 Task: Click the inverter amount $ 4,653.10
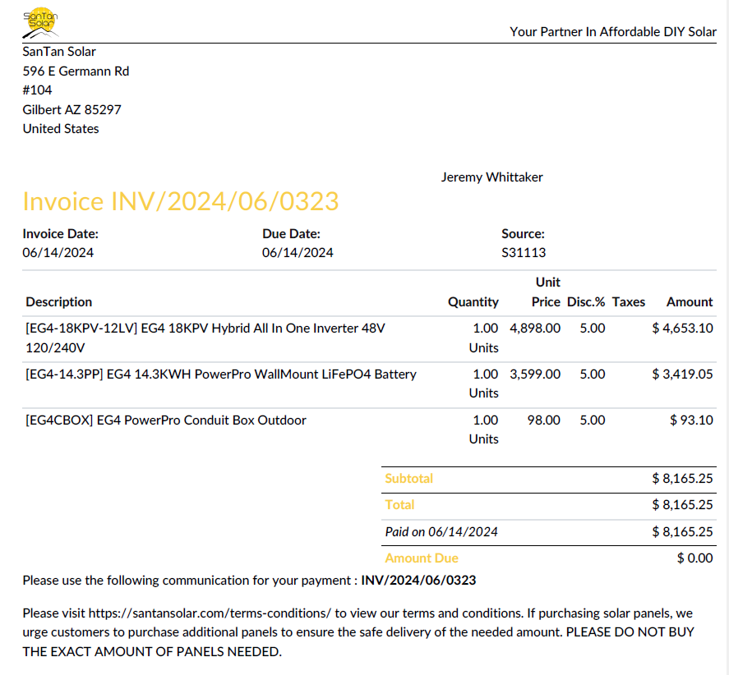[x=682, y=328]
